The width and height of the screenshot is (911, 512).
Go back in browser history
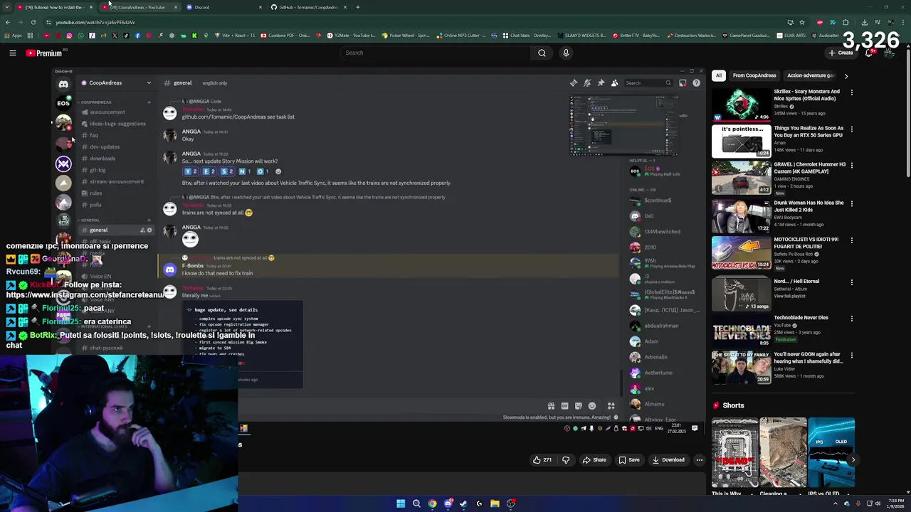[7, 22]
